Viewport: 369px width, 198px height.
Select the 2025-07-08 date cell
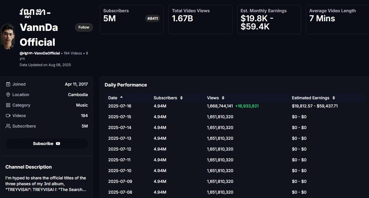point(120,192)
